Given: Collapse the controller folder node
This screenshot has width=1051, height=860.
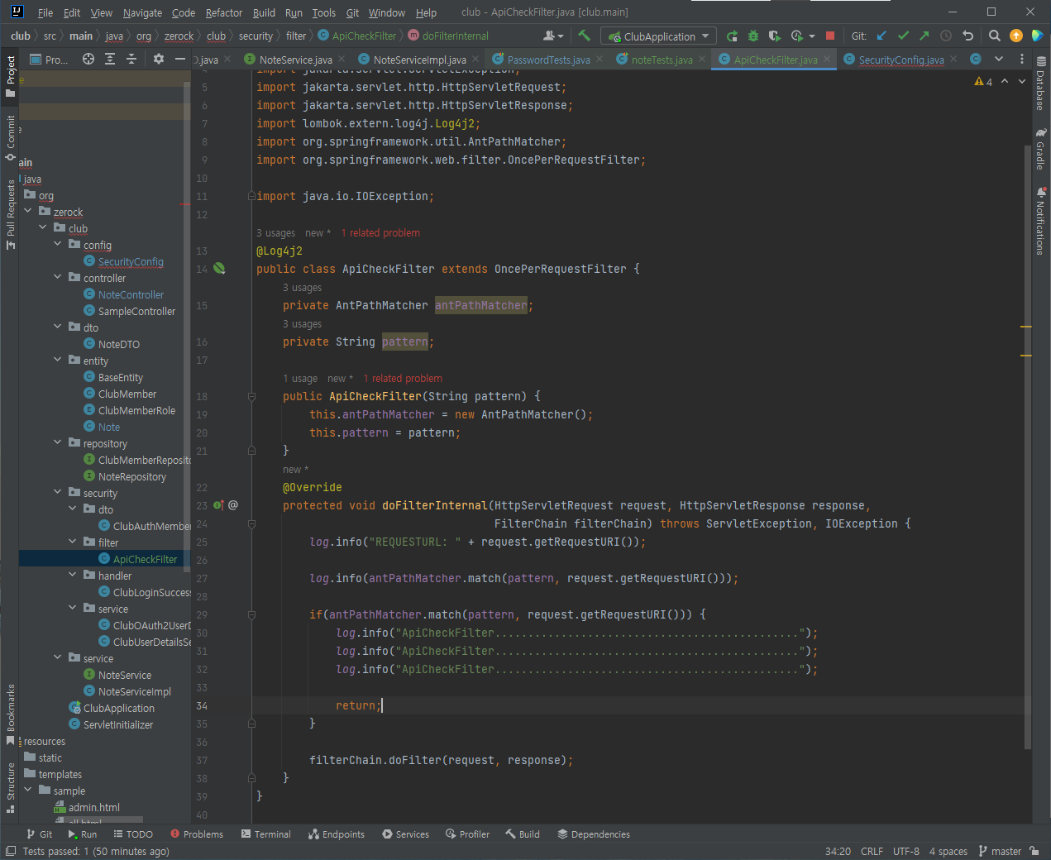Looking at the screenshot, I should [x=58, y=277].
